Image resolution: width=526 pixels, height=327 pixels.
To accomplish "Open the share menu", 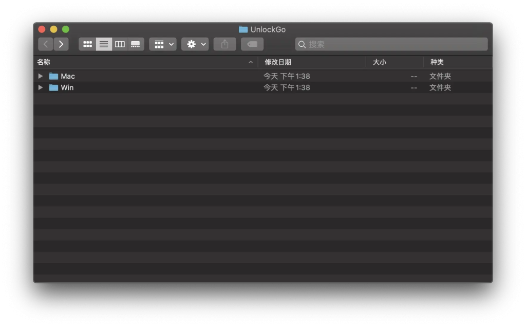I will 225,44.
